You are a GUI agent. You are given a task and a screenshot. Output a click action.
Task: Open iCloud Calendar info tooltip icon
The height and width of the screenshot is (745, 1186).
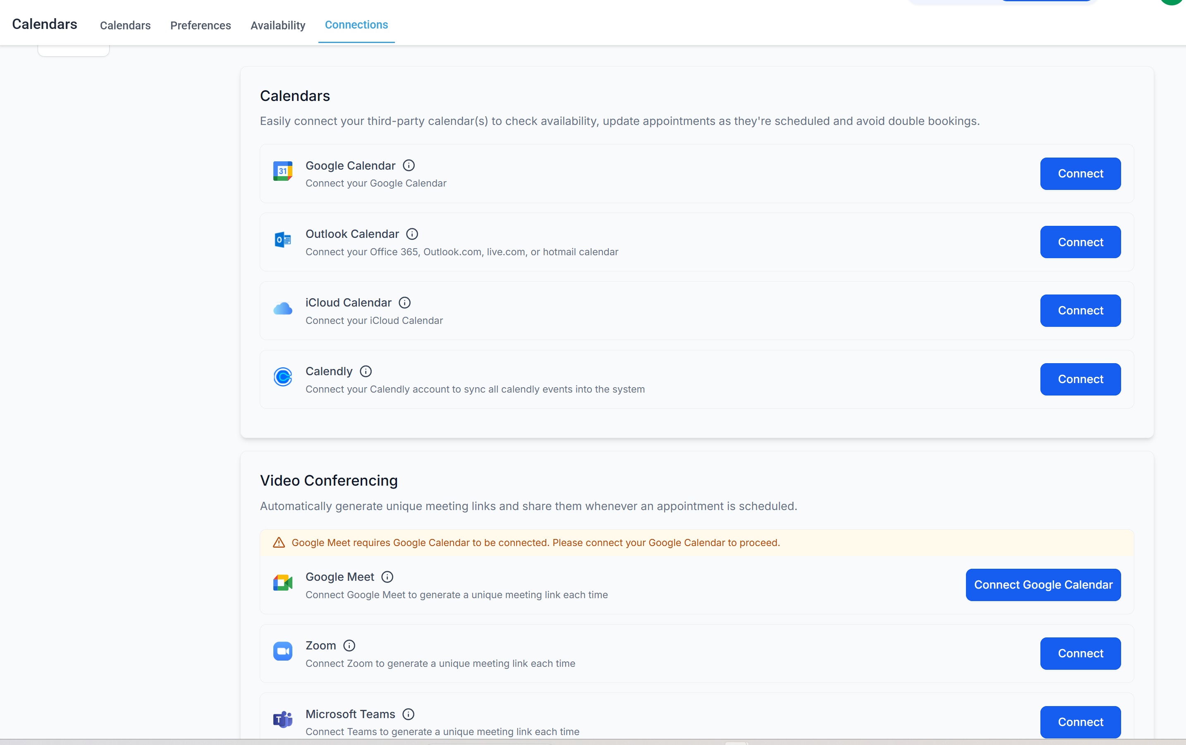(404, 302)
